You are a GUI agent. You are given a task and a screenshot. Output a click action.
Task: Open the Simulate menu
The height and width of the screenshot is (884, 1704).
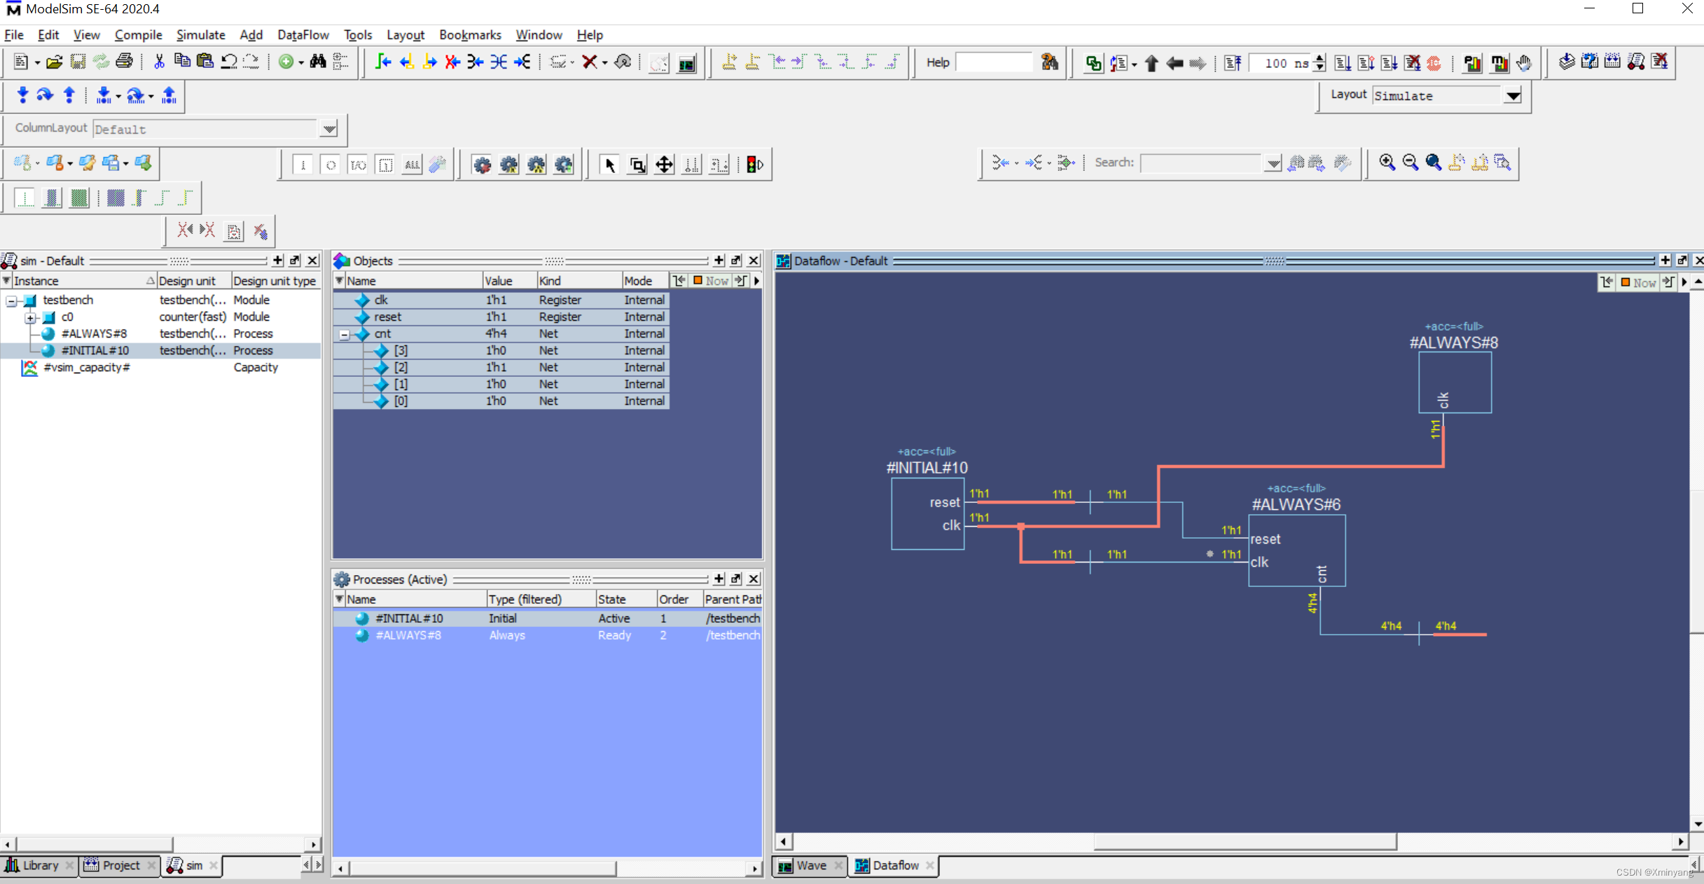click(x=200, y=34)
